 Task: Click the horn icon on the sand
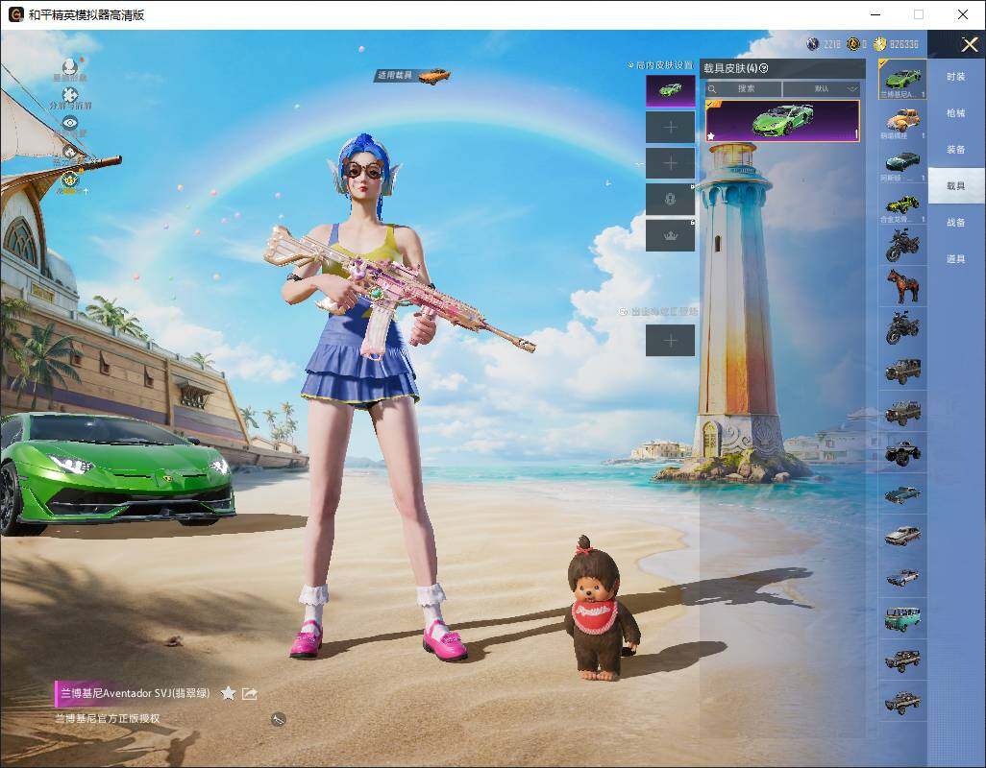click(x=279, y=720)
